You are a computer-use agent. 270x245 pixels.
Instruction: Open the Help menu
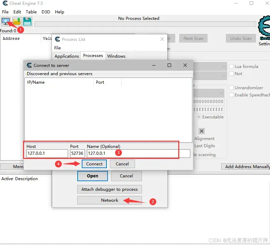(x=59, y=12)
